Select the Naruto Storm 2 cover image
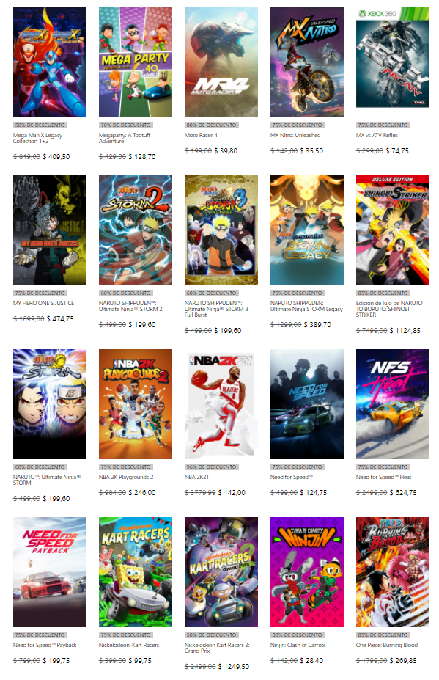This screenshot has height=680, width=439. coord(135,230)
